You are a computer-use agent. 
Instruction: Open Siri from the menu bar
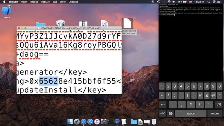click(x=214, y=2)
